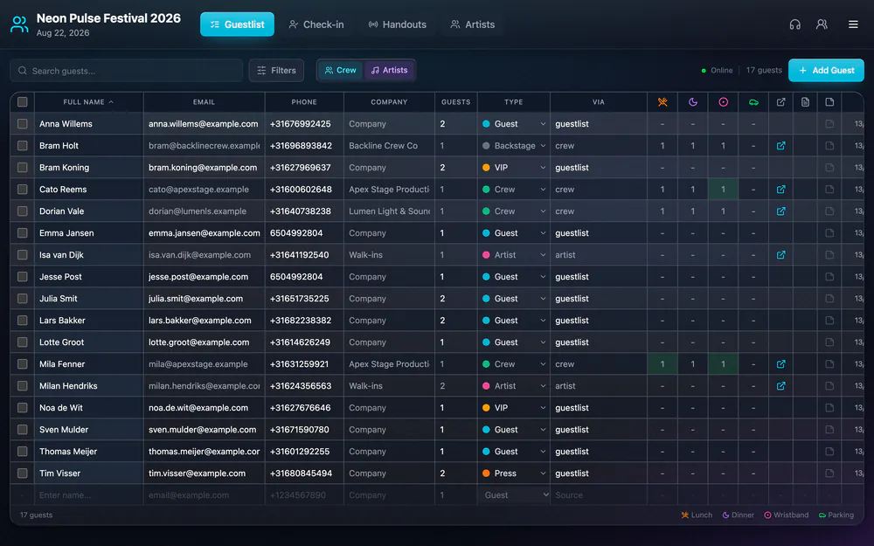Image resolution: width=874 pixels, height=546 pixels.
Task: Open the note icon for Anna Willems
Action: tap(829, 124)
